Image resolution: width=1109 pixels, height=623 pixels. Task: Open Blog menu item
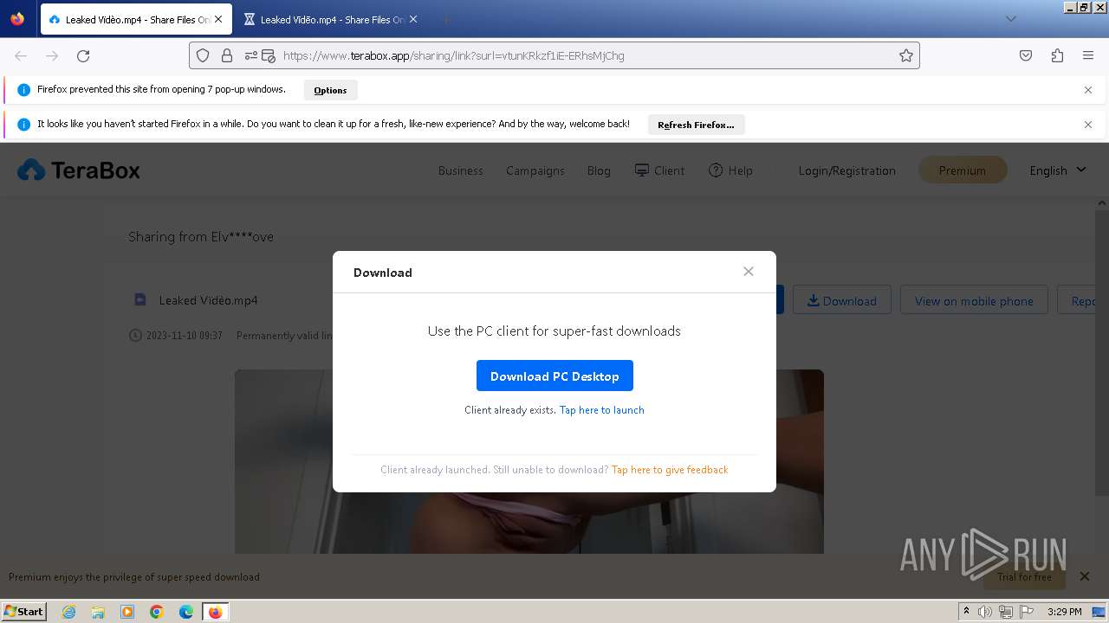pos(599,170)
